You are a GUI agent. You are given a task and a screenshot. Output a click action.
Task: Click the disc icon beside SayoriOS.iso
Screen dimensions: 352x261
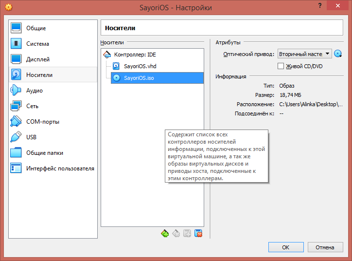(x=116, y=78)
